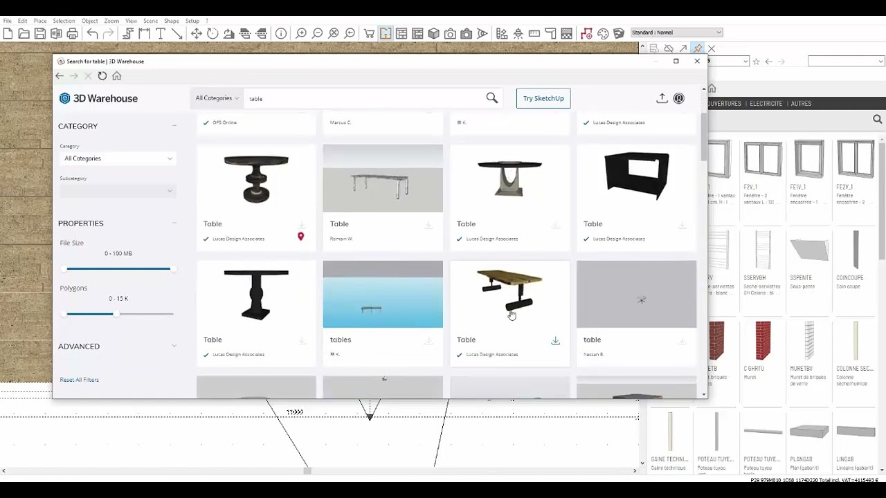Add catalog favorite with star icon

[756, 62]
